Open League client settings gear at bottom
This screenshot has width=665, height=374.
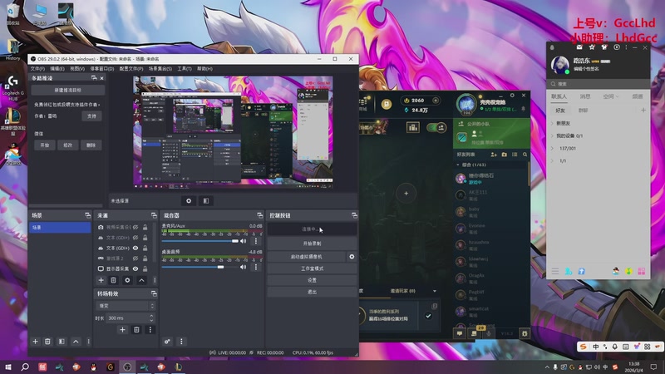[x=525, y=333]
